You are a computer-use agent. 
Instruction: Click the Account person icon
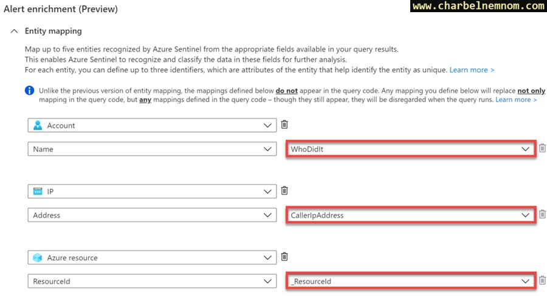click(38, 125)
